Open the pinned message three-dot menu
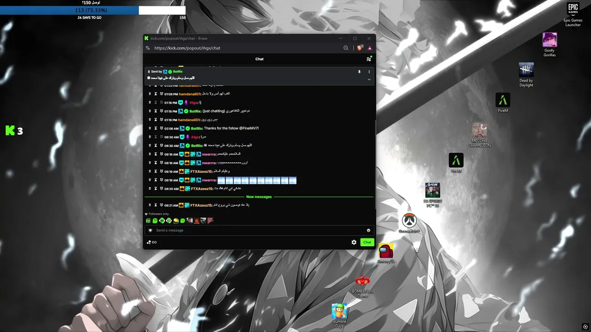Viewport: 591px width, 332px height. 369,72
